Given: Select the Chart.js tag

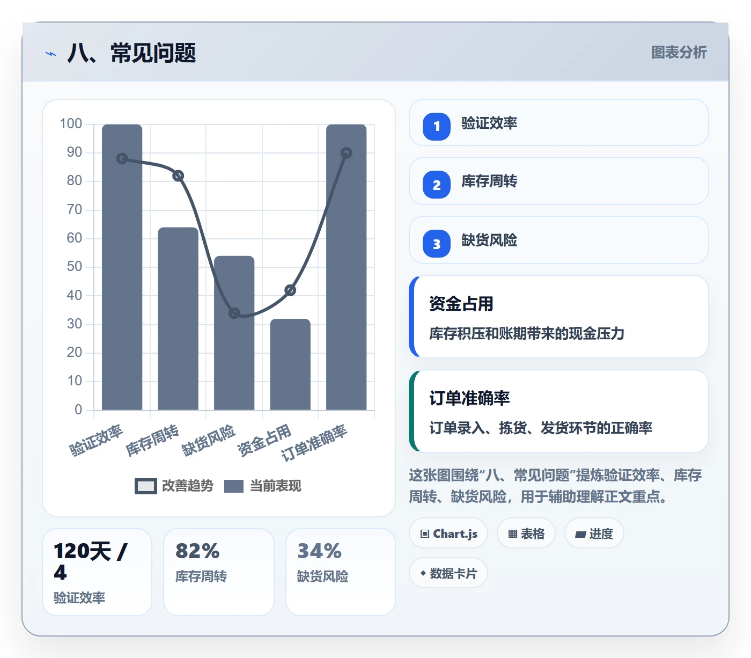Looking at the screenshot, I should coord(448,533).
